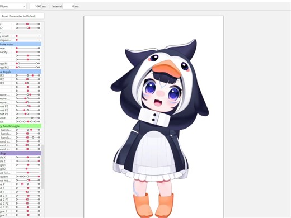The width and height of the screenshot is (291, 218).
Task: Click the slider in the 'gle1' row
Action: [x=28, y=165]
